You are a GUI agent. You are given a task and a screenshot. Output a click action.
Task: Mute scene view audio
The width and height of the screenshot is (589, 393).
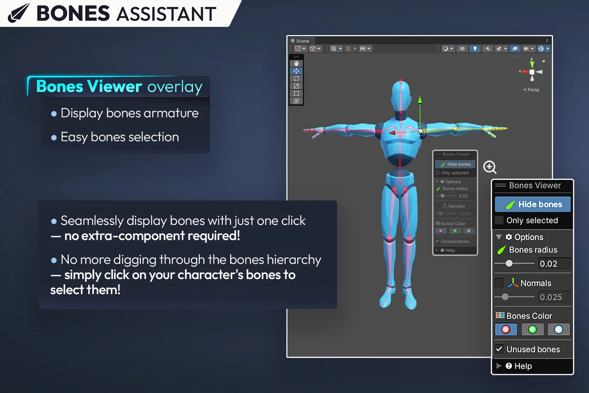[488, 48]
